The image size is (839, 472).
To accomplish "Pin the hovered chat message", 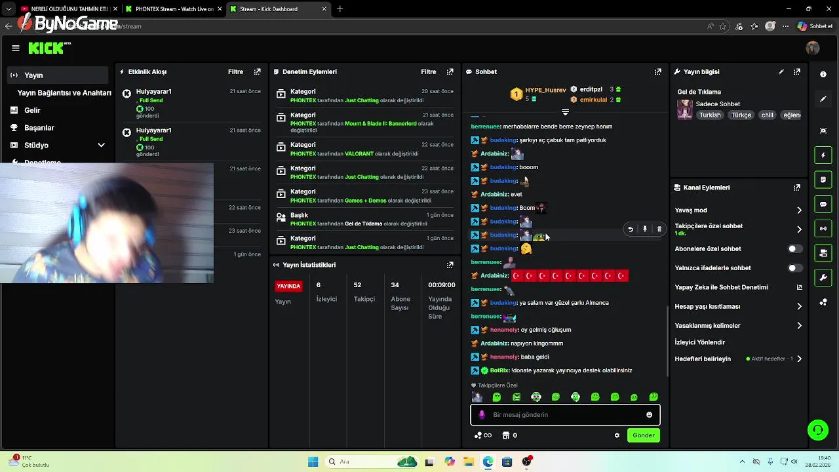I will [645, 229].
